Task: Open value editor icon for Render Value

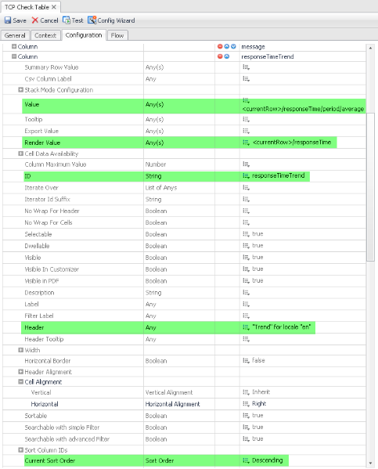Action: (246, 143)
